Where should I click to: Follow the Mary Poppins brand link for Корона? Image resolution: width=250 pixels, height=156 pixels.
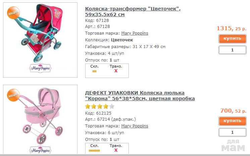pos(135,126)
